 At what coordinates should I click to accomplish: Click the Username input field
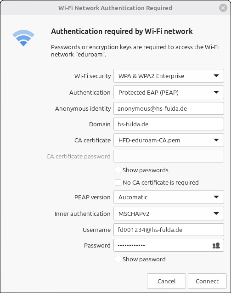click(x=169, y=230)
